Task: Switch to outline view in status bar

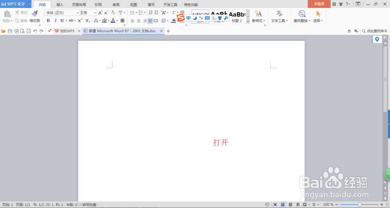Action: (291, 204)
